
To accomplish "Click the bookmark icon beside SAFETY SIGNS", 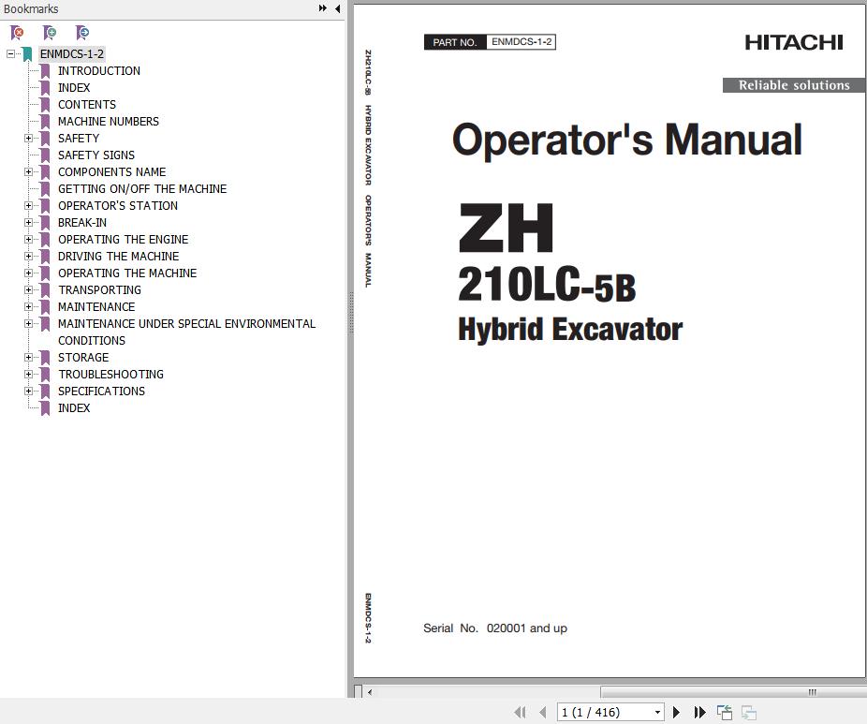I will pos(45,155).
